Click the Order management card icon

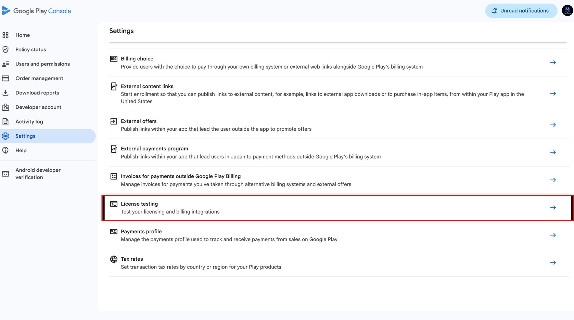5,78
